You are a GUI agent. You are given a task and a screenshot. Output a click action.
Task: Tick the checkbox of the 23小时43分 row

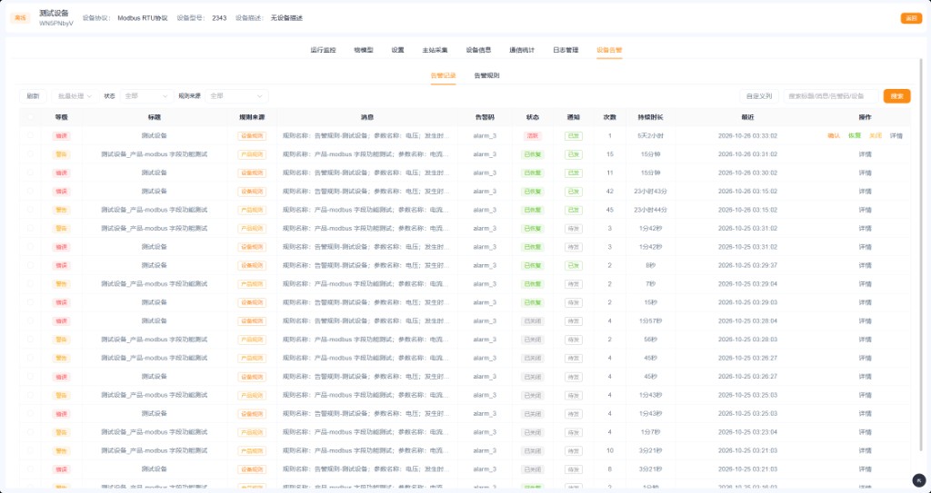(x=30, y=191)
